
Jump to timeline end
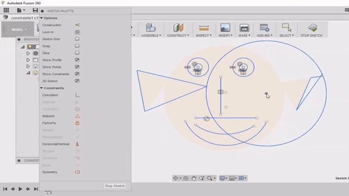[x=36, y=189]
